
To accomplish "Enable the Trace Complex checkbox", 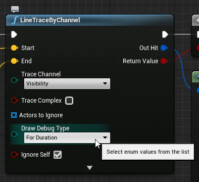I will (x=69, y=101).
